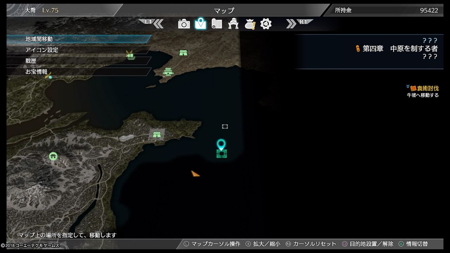450x253 pixels.
Task: Click the orange player arrow marker
Action: click(195, 174)
